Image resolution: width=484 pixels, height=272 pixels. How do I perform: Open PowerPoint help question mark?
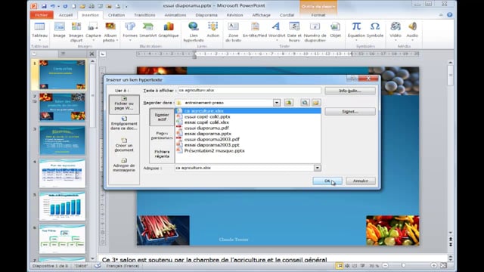(x=449, y=15)
